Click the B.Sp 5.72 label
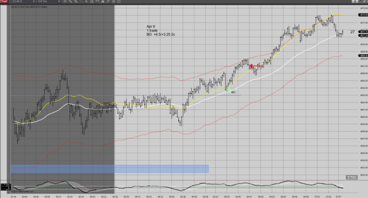Image resolution: width=368 pixels, height=198 pixels. pos(351,177)
